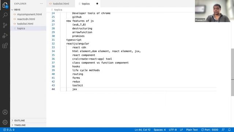Click "class component vs function component" line
Screen dimensions: 234x132
[x=101, y=63]
